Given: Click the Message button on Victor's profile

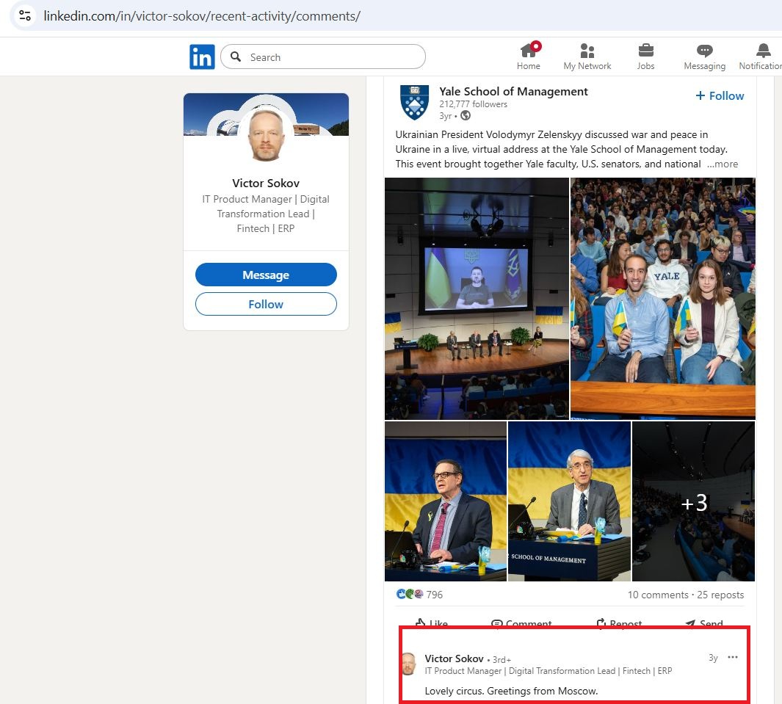Looking at the screenshot, I should (266, 274).
